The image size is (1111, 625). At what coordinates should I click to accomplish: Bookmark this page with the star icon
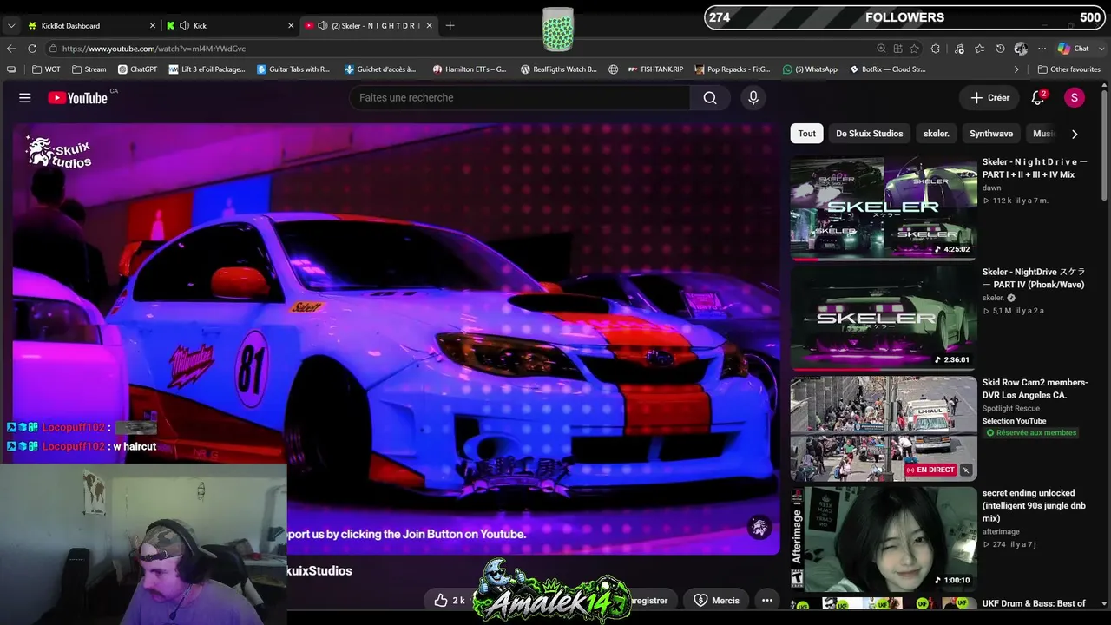(914, 49)
